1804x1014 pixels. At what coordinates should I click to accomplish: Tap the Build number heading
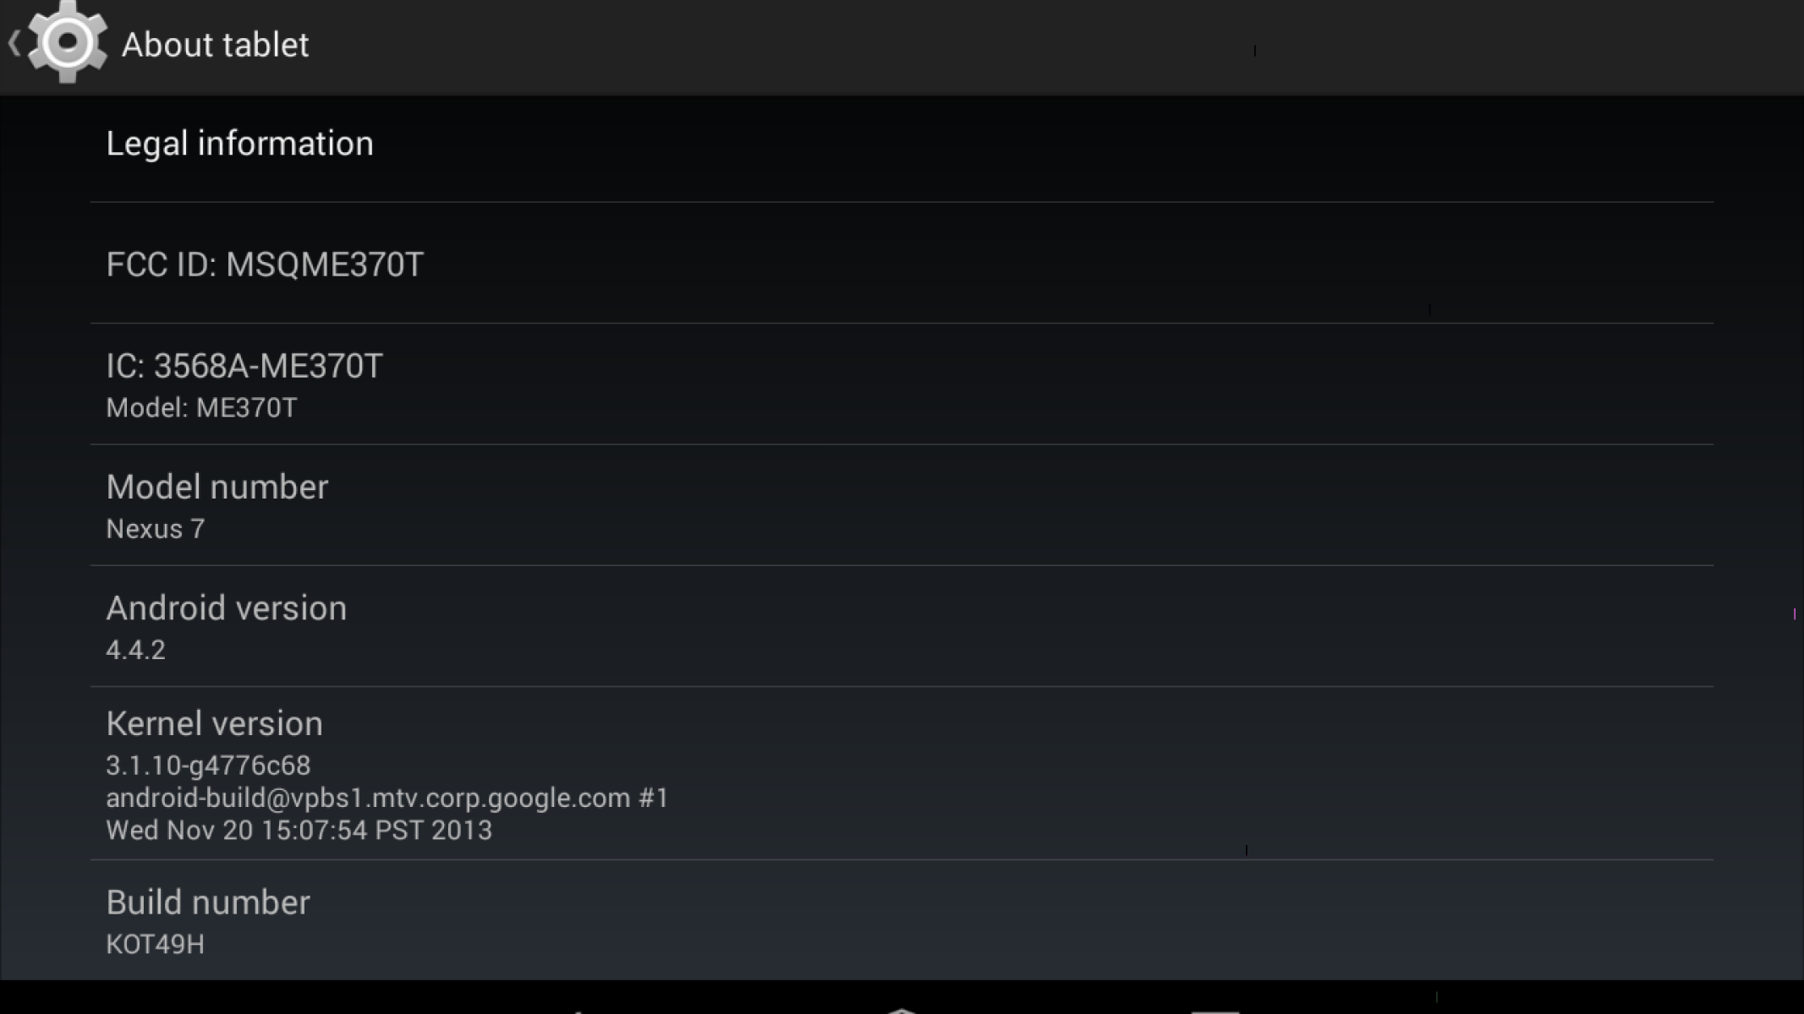pos(208,903)
